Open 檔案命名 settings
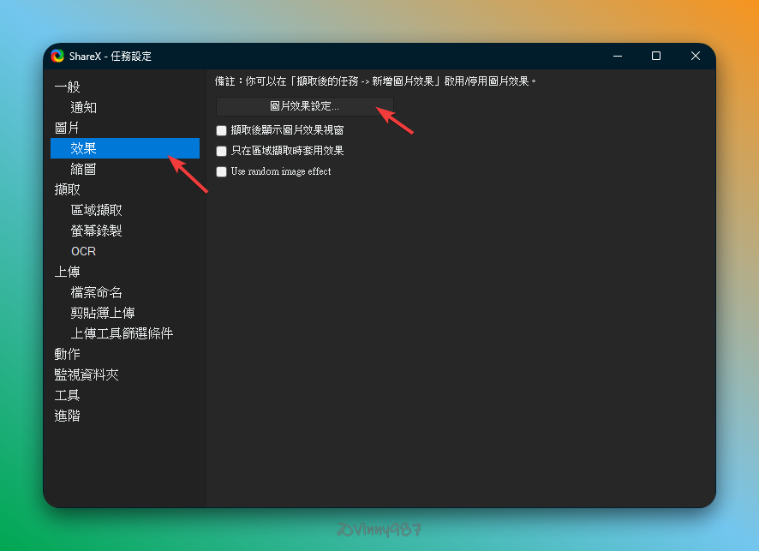 tap(96, 292)
